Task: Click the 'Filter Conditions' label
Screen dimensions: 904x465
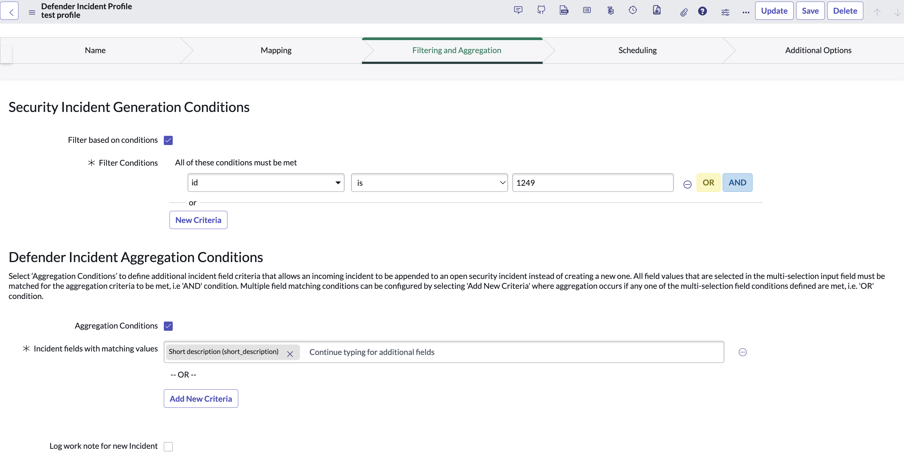Action: tap(128, 163)
